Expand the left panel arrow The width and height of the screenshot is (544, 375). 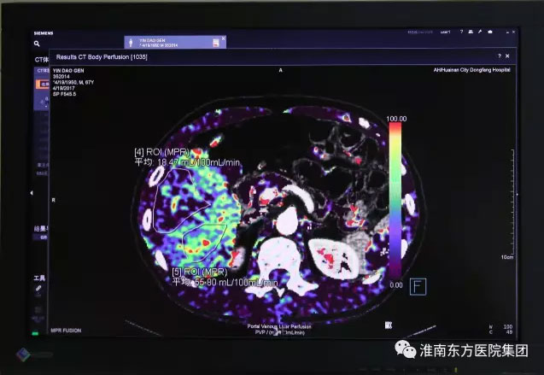31,192
